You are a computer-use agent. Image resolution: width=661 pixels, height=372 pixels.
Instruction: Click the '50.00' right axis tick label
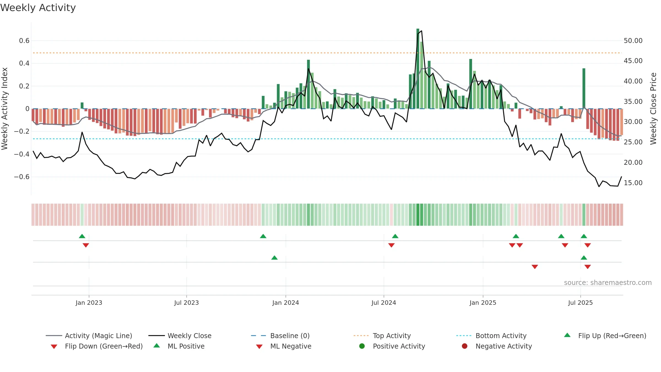pyautogui.click(x=633, y=41)
